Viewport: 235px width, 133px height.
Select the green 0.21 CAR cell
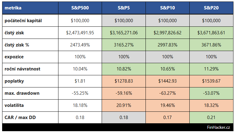211,118
